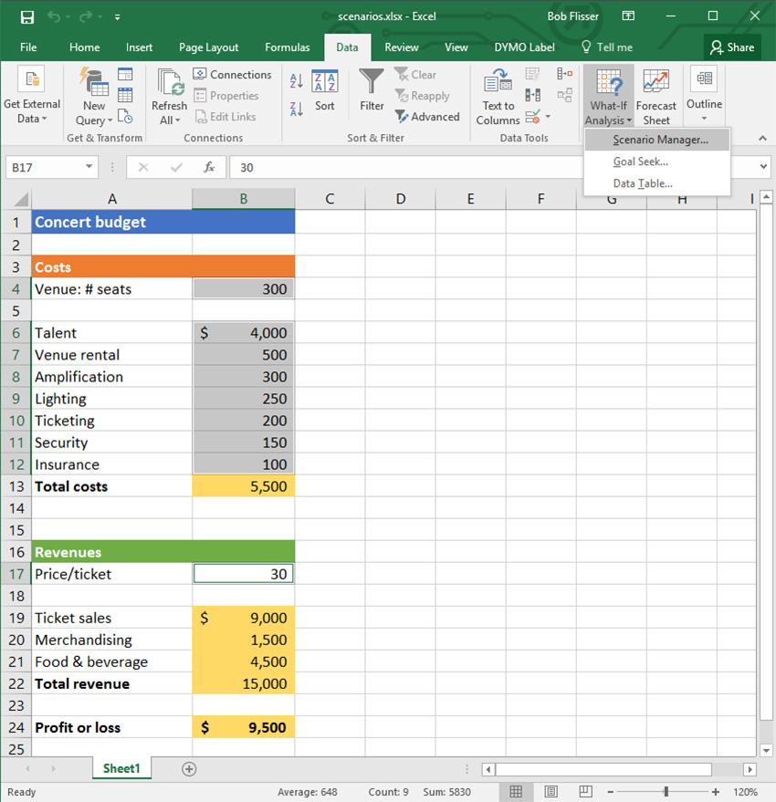
Task: Create a Forecast Sheet
Action: (x=656, y=97)
